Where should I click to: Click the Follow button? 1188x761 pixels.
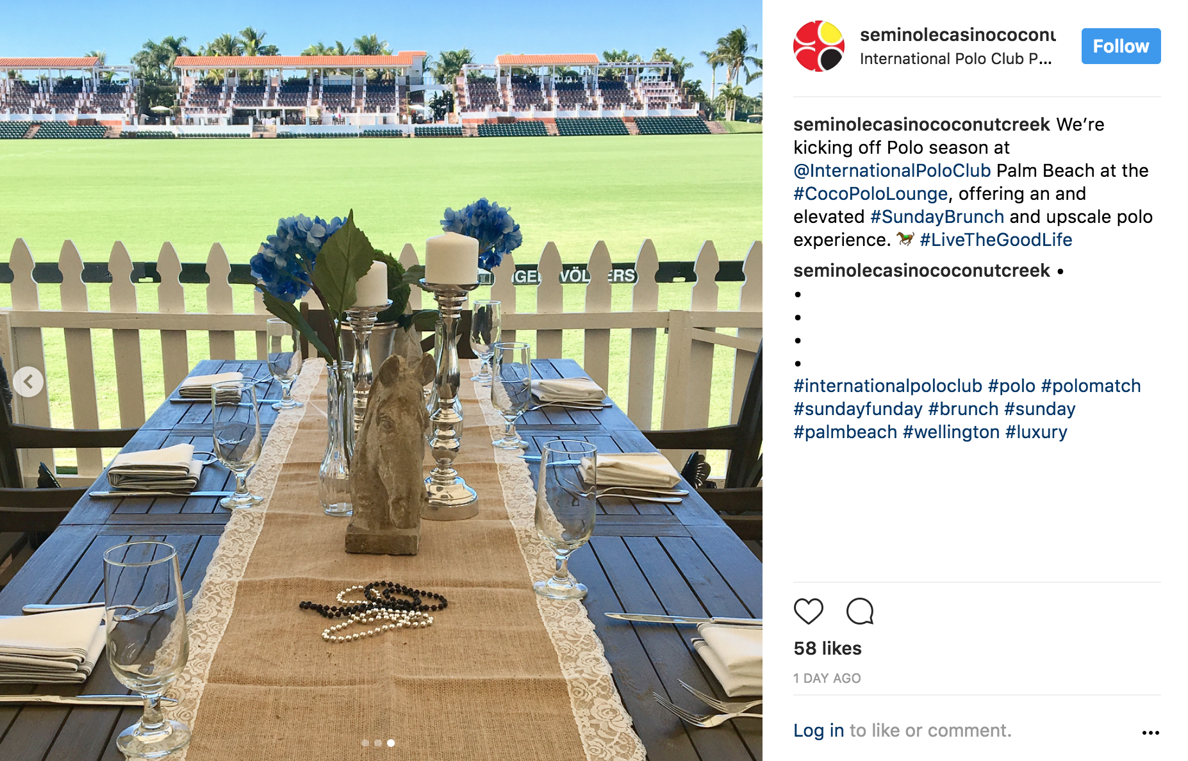(x=1121, y=46)
